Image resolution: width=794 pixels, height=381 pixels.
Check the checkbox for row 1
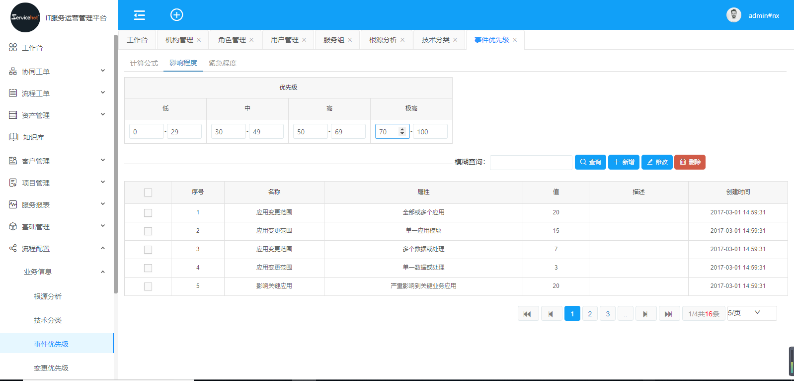tap(148, 213)
